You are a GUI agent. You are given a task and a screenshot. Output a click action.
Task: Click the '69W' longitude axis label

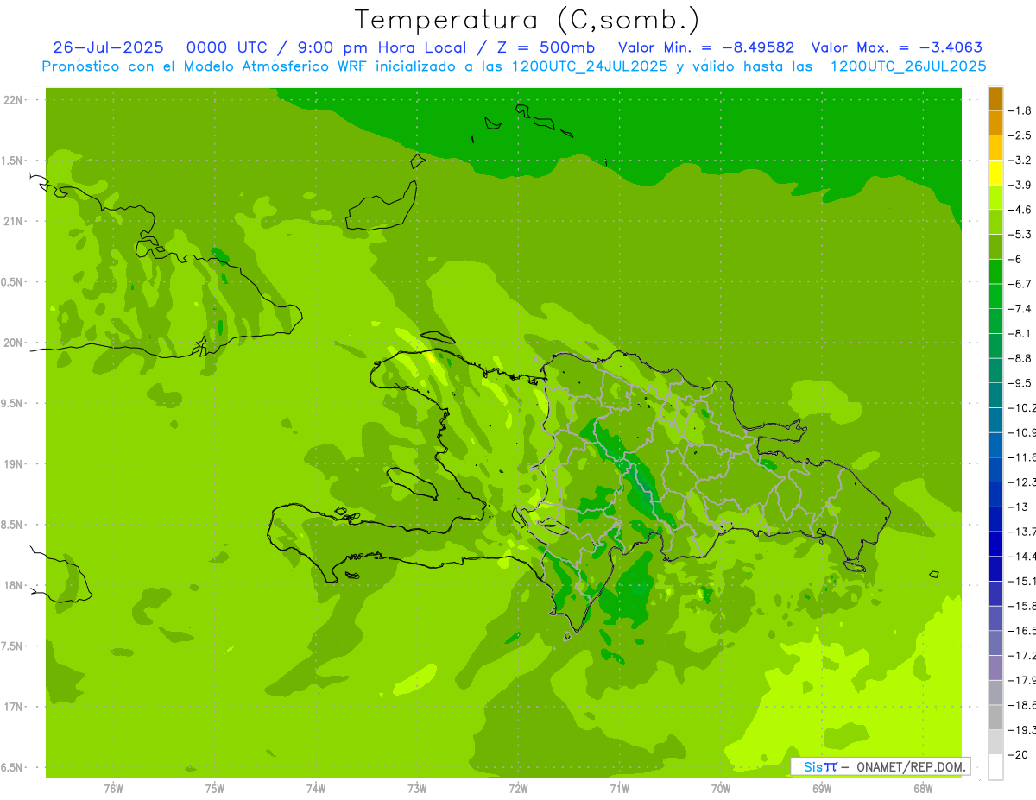click(822, 789)
